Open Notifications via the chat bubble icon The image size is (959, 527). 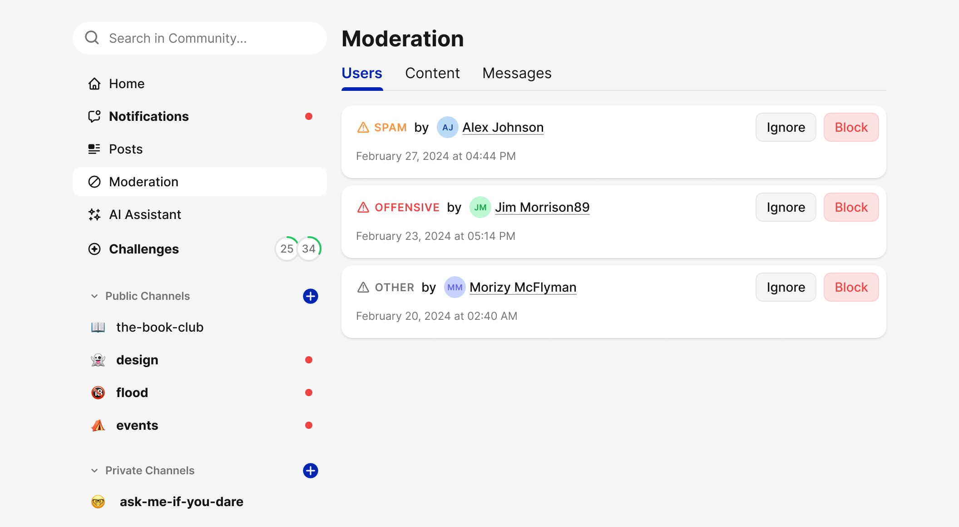tap(94, 116)
